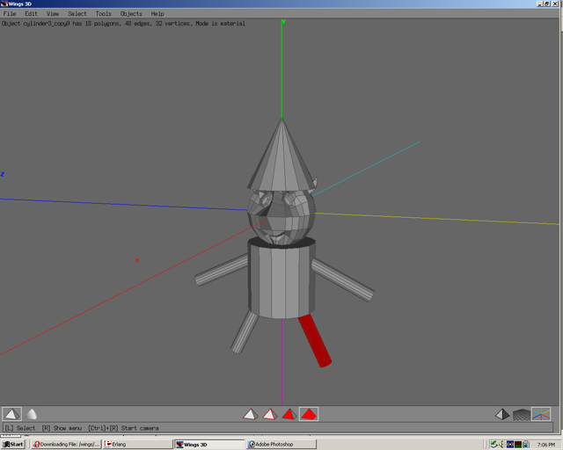The image size is (563, 450).
Task: Toggle the ground plane grid icon
Action: [522, 415]
